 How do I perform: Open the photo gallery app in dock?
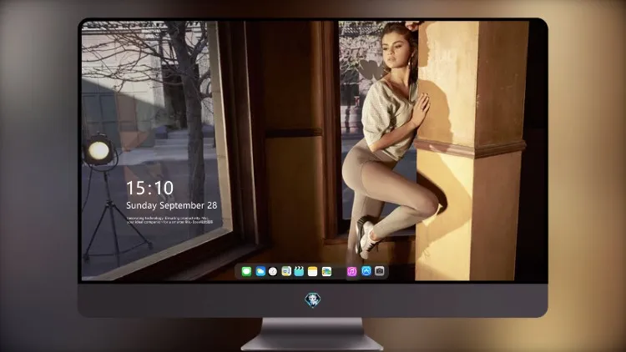click(326, 271)
